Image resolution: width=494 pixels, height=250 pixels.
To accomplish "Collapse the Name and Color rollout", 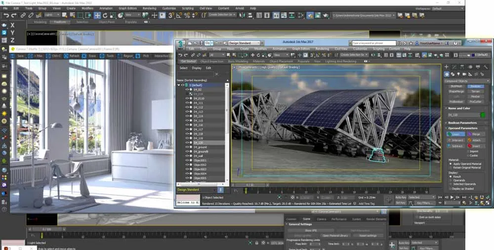I will click(x=459, y=108).
